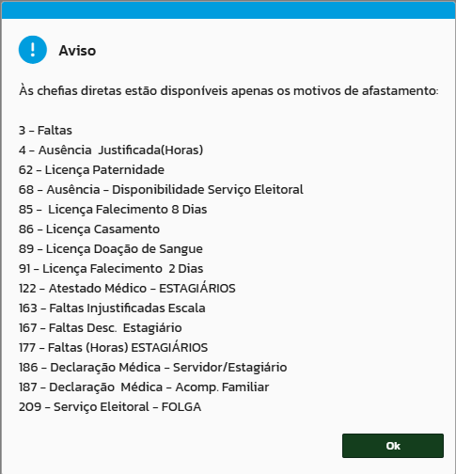
Task: Click the Aviso dialog heading
Action: (77, 51)
